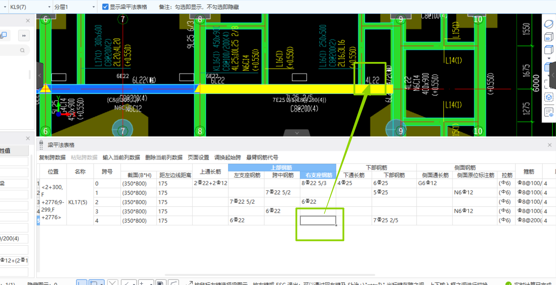Image resolution: width=556 pixels, height=285 pixels.
Task: Click the wireframe cube view icon
Action: [549, 50]
